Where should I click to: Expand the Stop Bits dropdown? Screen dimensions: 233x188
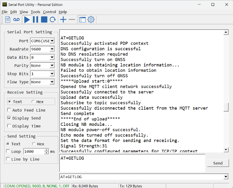52,74
